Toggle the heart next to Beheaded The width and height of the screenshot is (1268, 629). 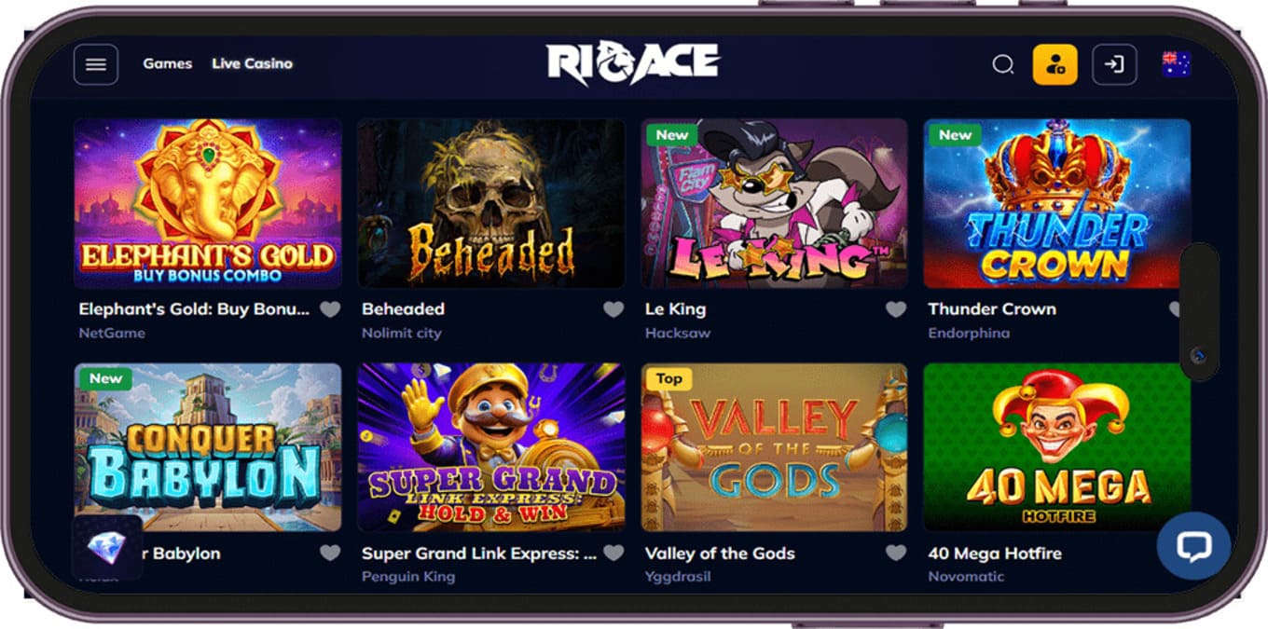613,309
